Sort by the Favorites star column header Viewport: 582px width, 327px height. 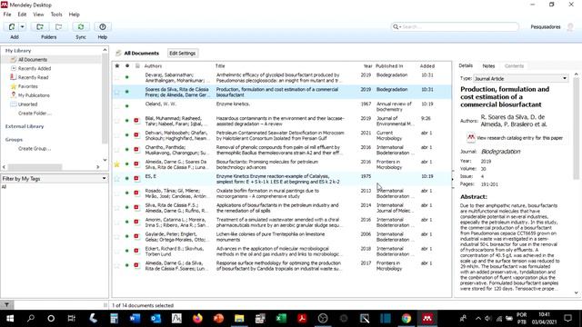tap(117, 65)
